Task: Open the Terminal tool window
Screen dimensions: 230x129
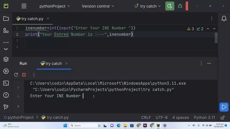Action: pyautogui.click(x=6, y=83)
